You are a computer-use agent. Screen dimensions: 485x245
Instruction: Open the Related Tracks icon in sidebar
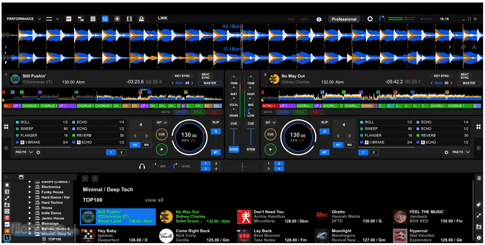point(7,198)
